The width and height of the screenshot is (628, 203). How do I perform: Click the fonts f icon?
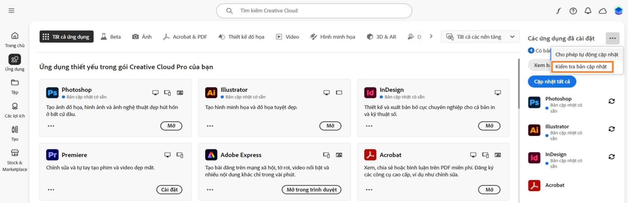pyautogui.click(x=559, y=11)
